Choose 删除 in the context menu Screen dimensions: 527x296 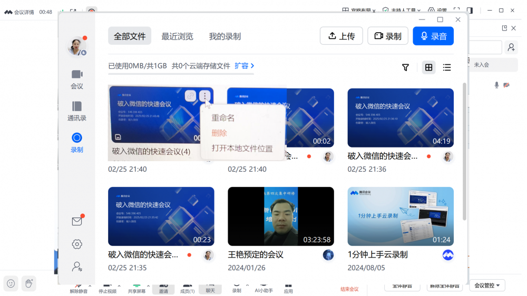pos(219,133)
